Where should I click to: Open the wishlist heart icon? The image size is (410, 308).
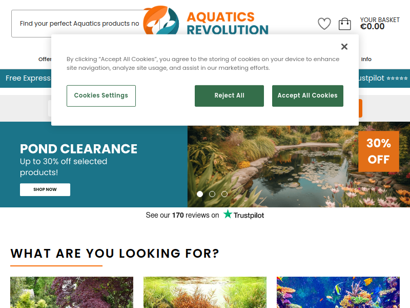[x=324, y=24]
